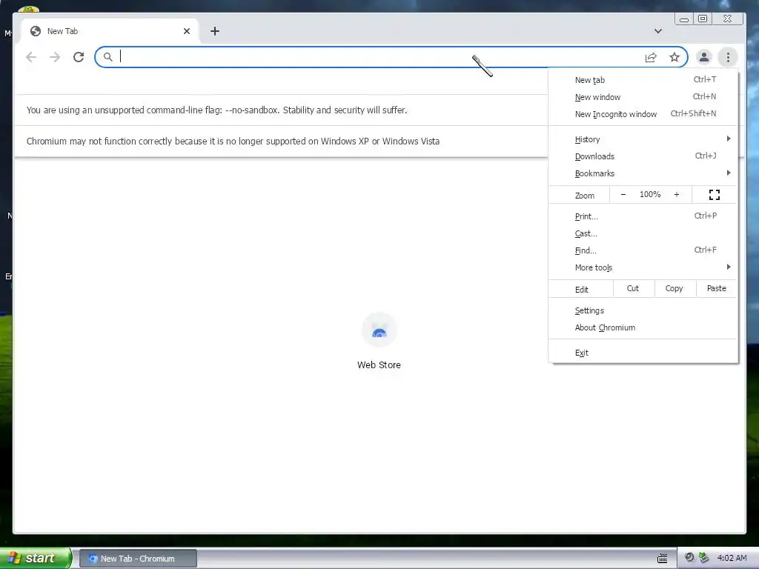Increase zoom with plus button
759x569 pixels.
click(676, 195)
